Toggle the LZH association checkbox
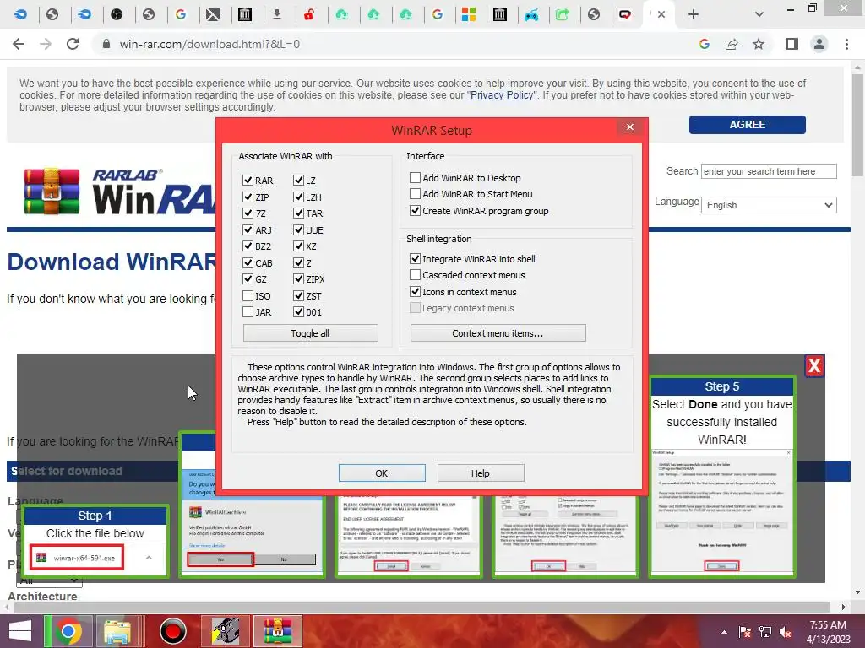 [x=298, y=197]
